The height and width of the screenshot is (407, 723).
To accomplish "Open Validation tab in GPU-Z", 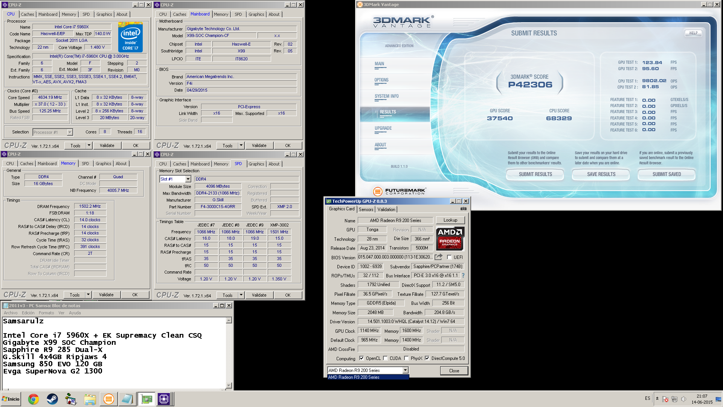I will [386, 210].
